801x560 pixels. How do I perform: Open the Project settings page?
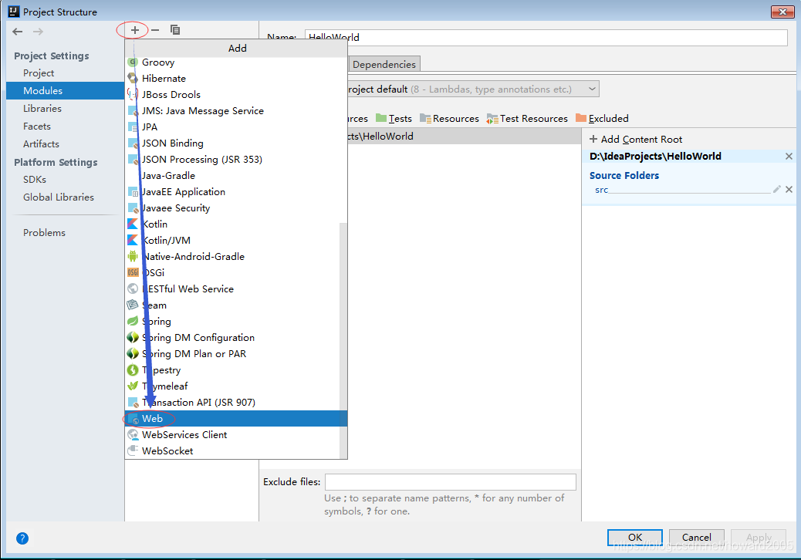coord(39,73)
